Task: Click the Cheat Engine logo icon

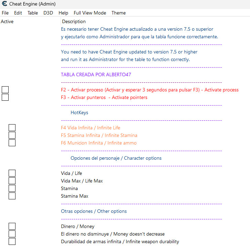Action: pyautogui.click(x=4, y=3)
